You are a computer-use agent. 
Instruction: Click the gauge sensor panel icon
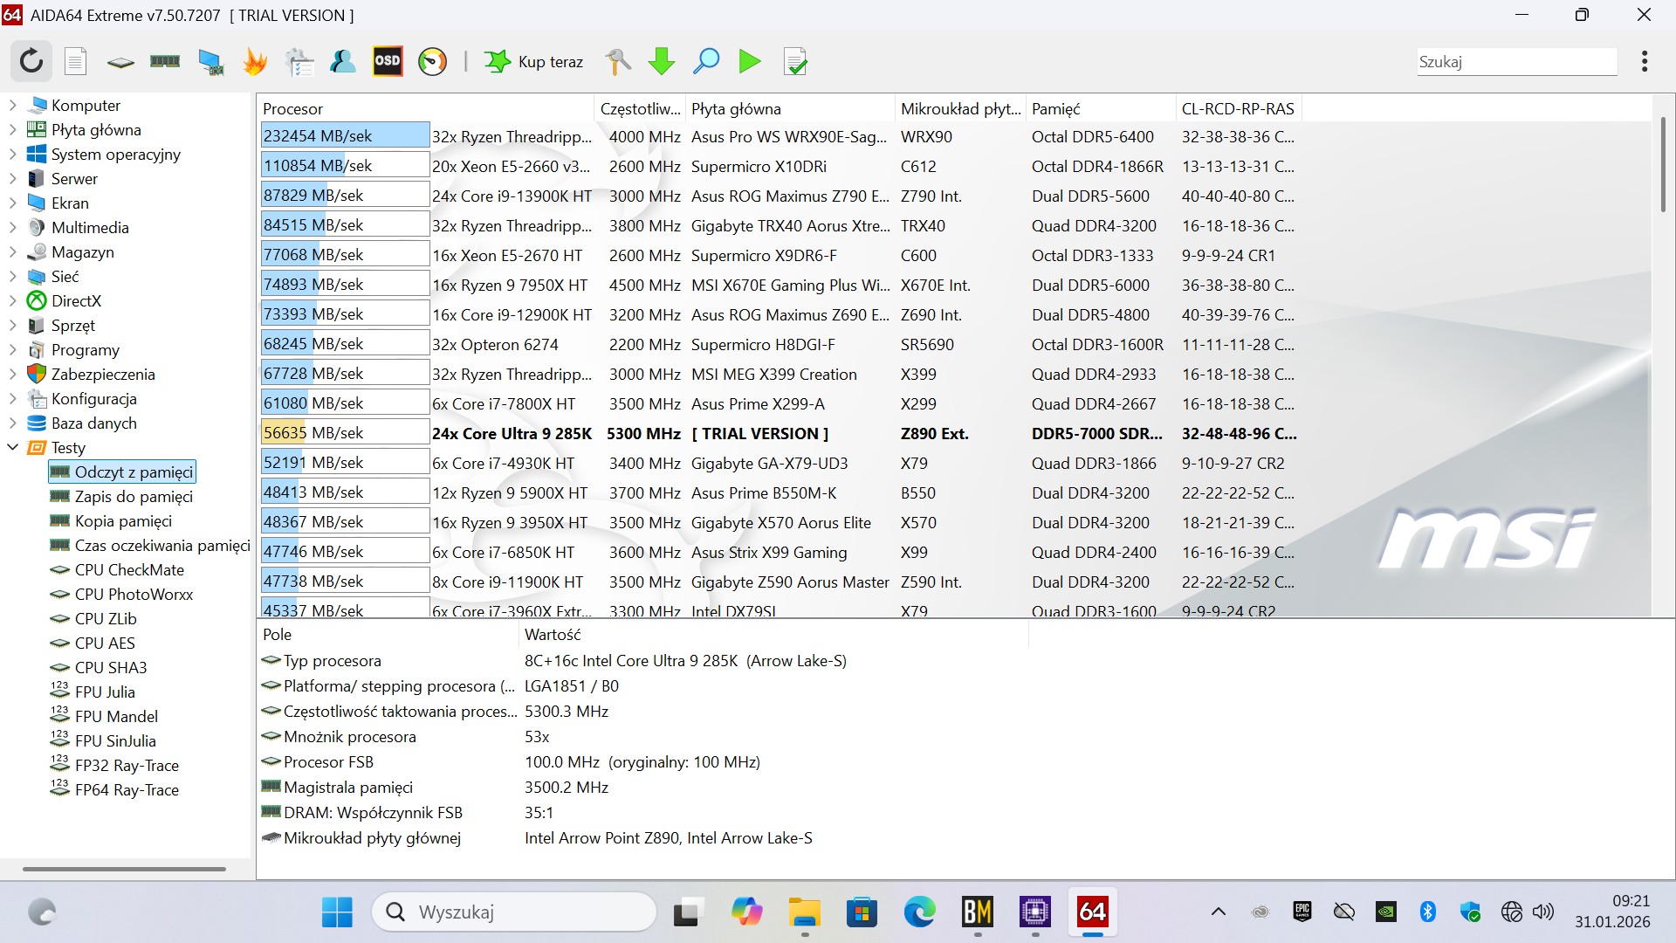432,61
